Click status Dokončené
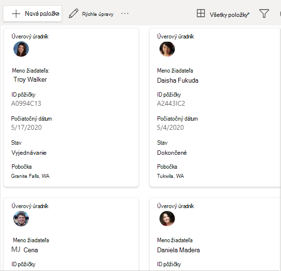Viewport: 281px width, 271px height. tap(172, 153)
